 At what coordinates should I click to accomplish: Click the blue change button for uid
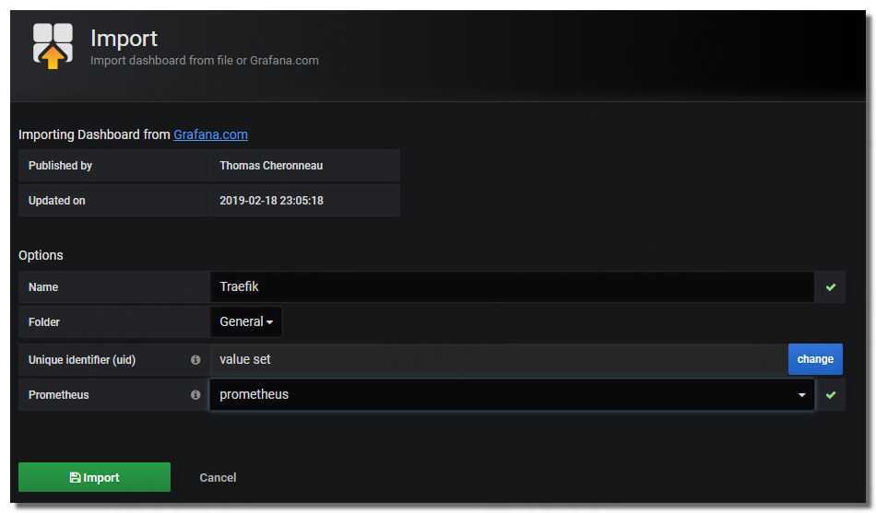[x=815, y=359]
